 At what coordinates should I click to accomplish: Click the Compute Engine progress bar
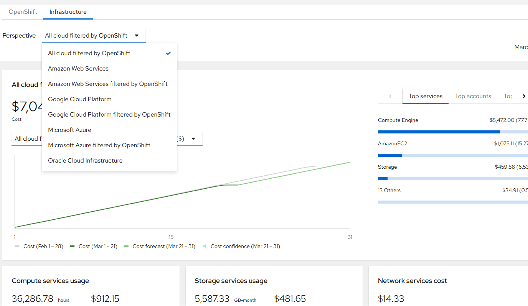pyautogui.click(x=453, y=132)
